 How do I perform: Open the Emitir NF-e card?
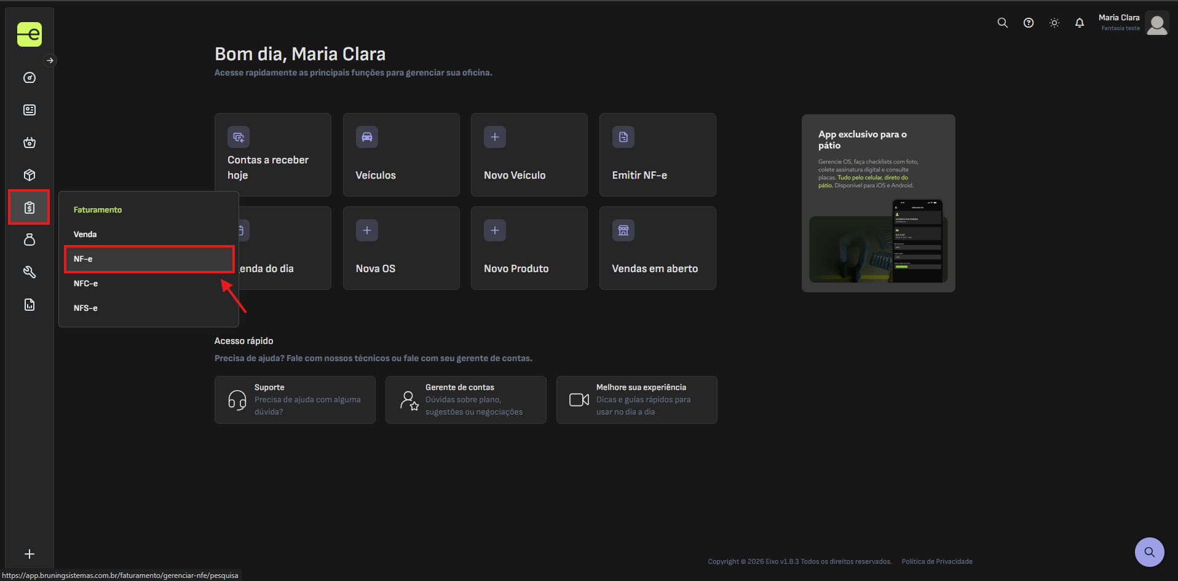[x=657, y=154]
